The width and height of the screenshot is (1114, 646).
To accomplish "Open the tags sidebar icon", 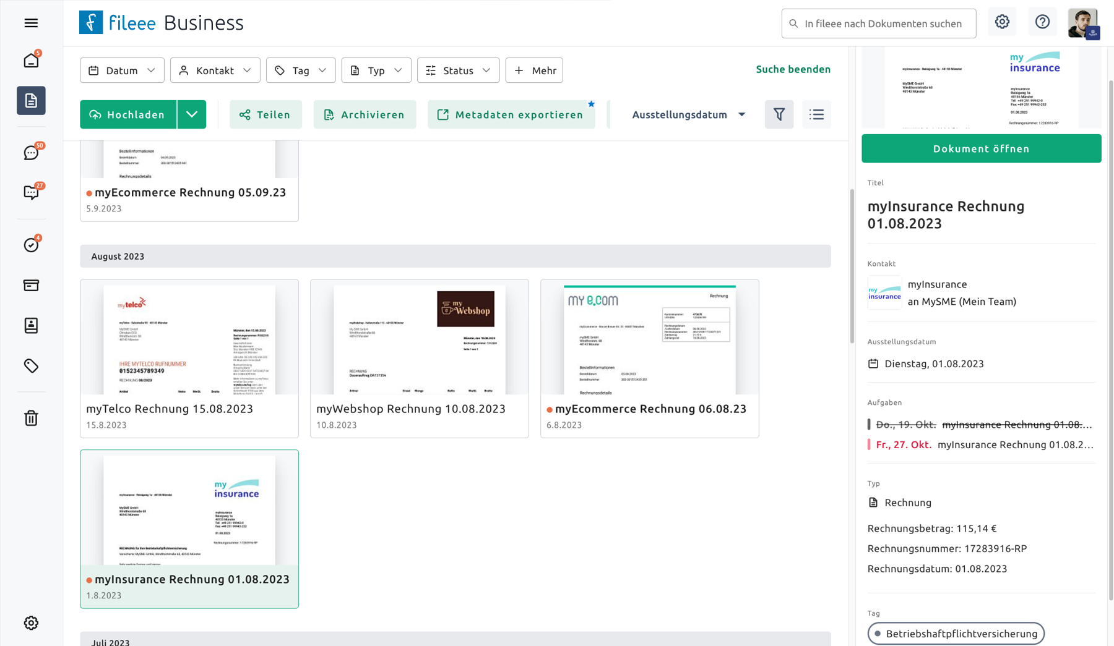I will click(x=31, y=366).
